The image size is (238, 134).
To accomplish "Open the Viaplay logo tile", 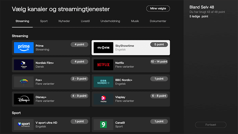I will pyautogui.click(x=103, y=99).
